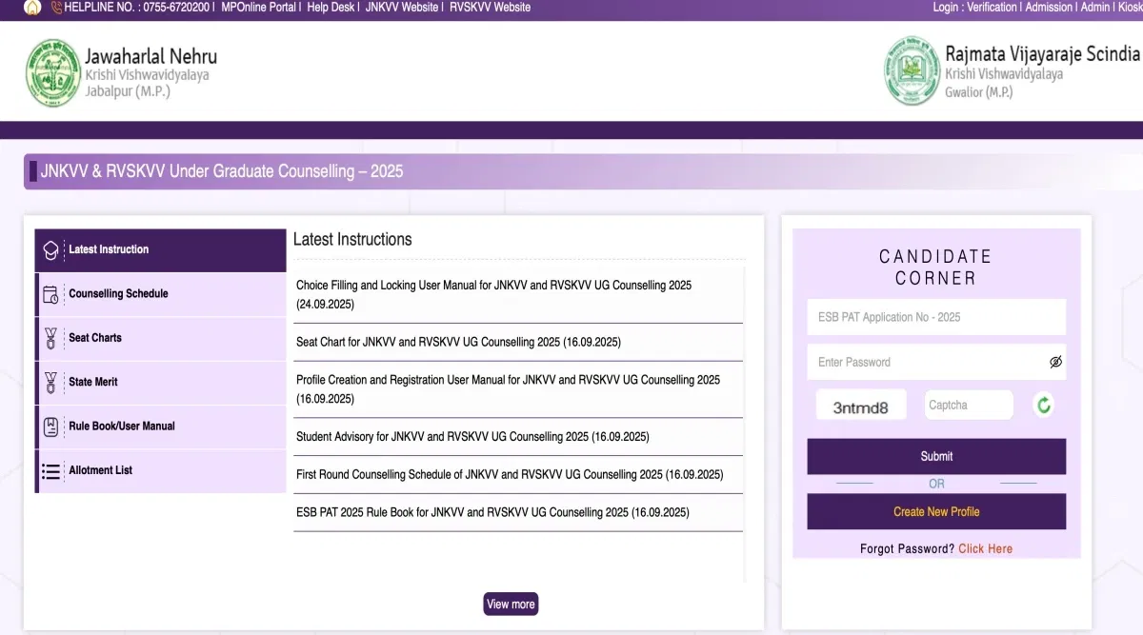Screen dimensions: 1143x635
Task: Open the Rule Book/User Manual menu item
Action: point(161,427)
